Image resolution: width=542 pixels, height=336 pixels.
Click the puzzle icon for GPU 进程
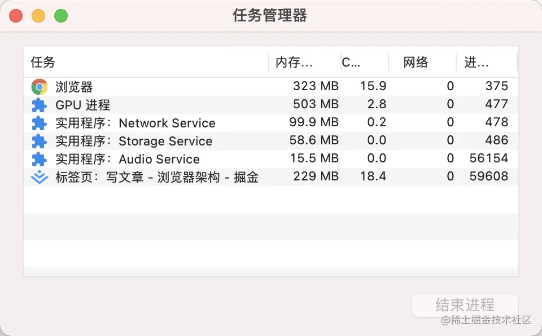point(39,105)
